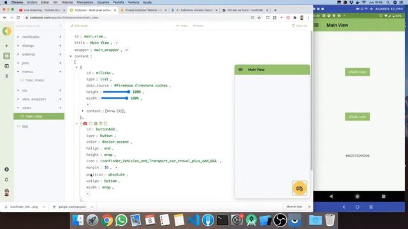Screen dimensions: 408x229
Task: Expand the res folder
Action: (x=18, y=90)
